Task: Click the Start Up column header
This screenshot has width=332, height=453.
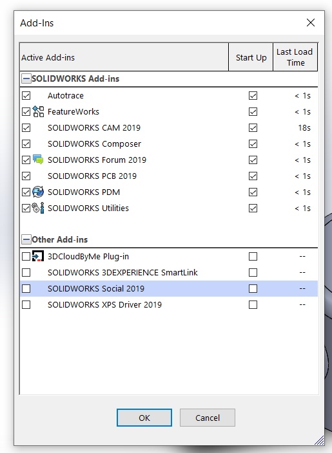Action: 251,57
